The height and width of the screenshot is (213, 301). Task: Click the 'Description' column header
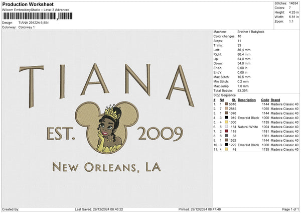point(247,100)
